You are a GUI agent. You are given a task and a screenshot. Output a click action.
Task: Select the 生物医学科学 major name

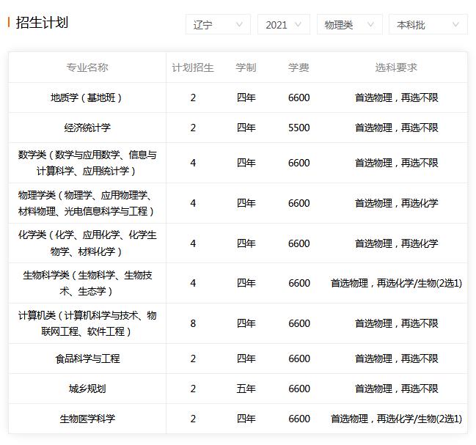point(87,419)
